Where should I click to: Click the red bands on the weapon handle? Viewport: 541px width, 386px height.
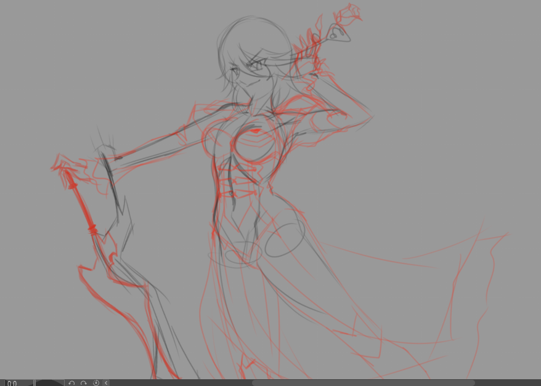pyautogui.click(x=92, y=230)
